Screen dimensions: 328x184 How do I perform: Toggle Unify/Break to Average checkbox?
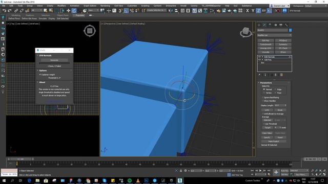263,113
